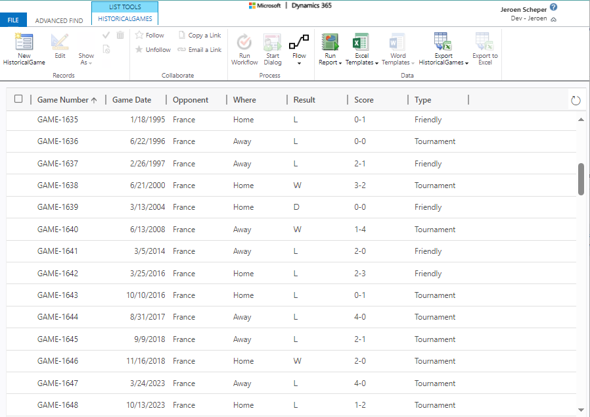Click the Word Templates icon
590x417 pixels.
(x=397, y=42)
